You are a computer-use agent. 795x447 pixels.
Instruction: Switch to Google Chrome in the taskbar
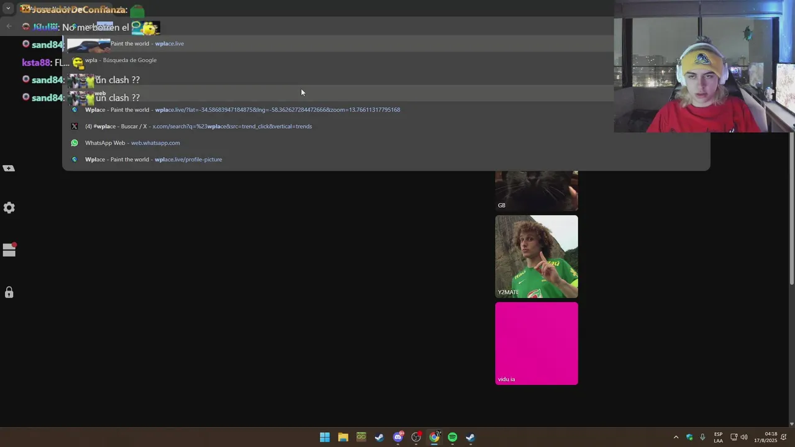coord(434,437)
